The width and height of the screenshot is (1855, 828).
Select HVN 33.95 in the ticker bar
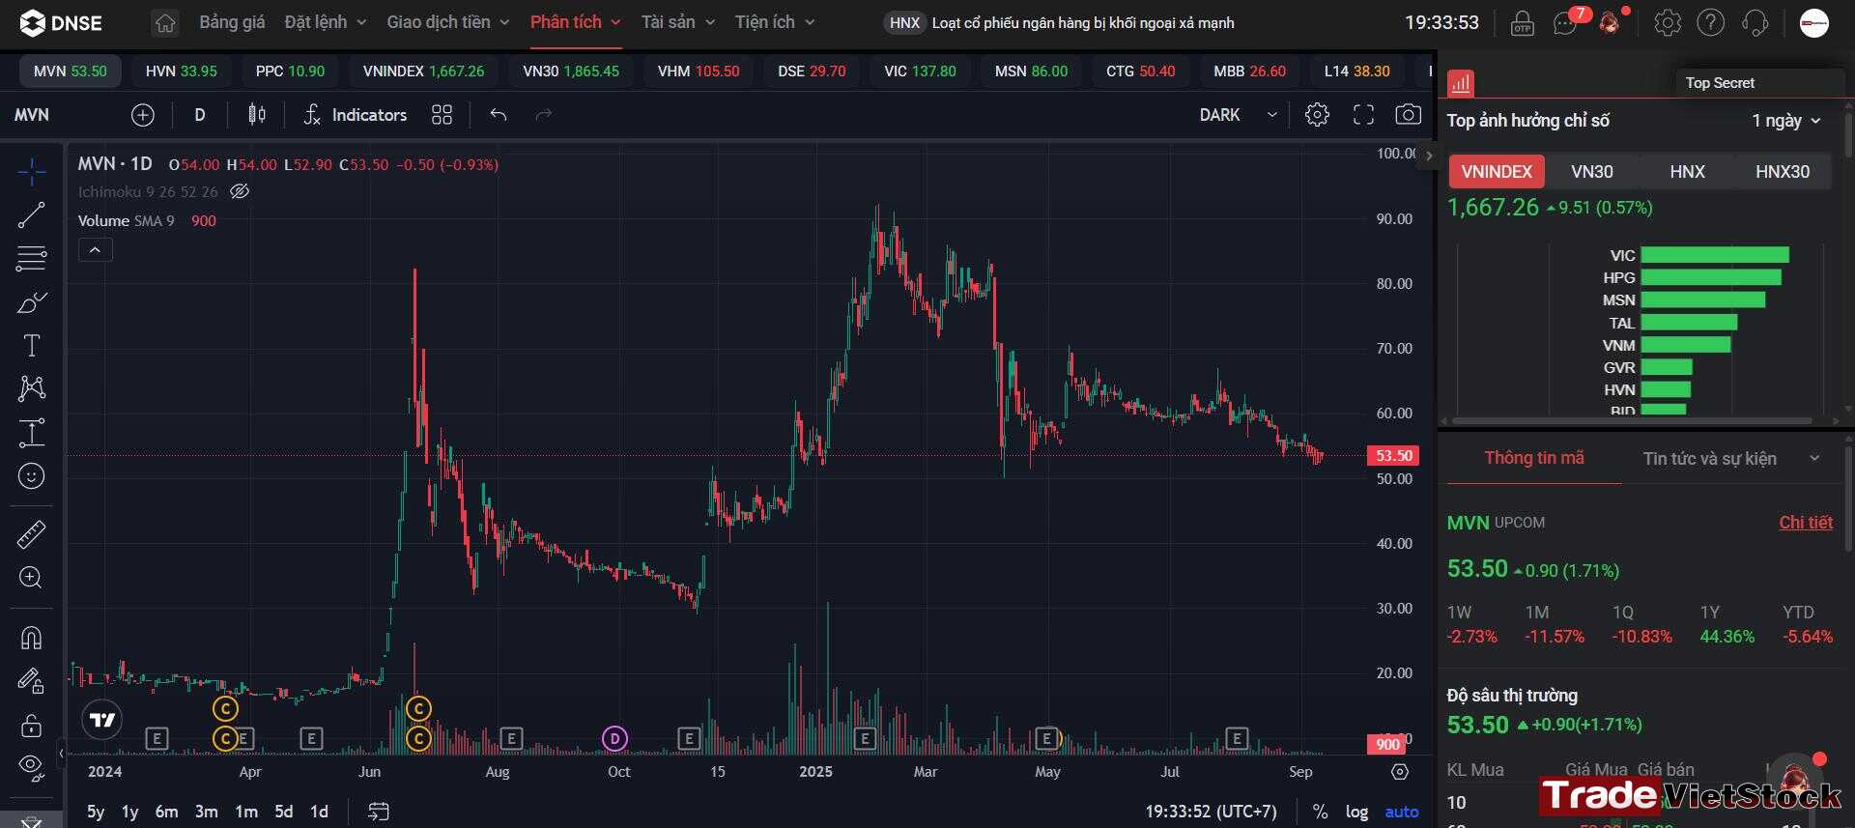coord(181,71)
